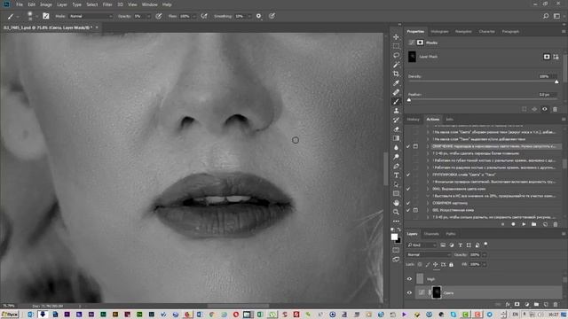Select the Pen tool
Image resolution: width=568 pixels, height=319 pixels.
[397, 166]
